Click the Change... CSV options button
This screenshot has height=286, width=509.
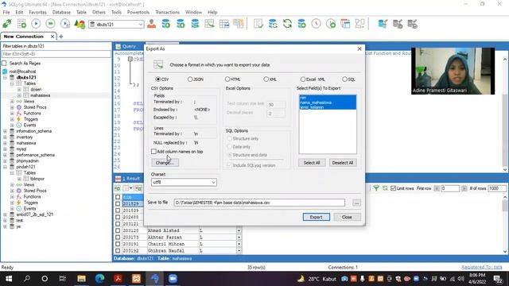pyautogui.click(x=165, y=162)
